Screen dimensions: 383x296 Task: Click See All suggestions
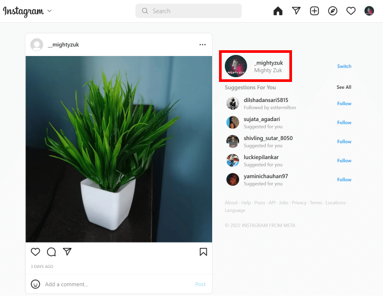pos(344,87)
